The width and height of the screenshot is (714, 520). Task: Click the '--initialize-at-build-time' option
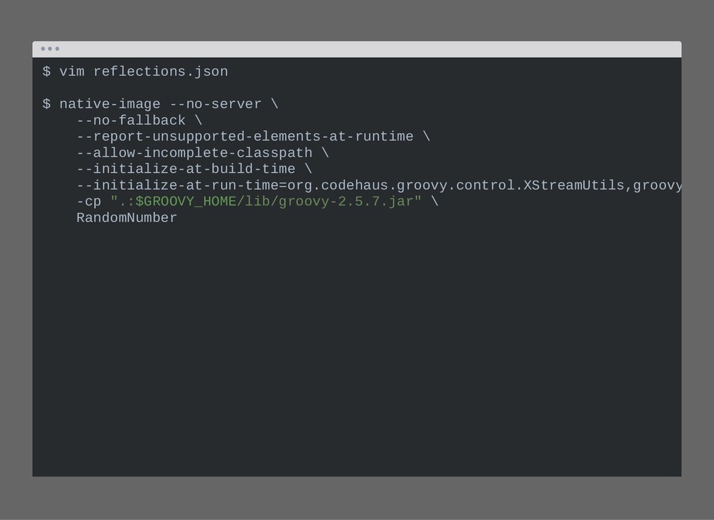[x=185, y=169]
